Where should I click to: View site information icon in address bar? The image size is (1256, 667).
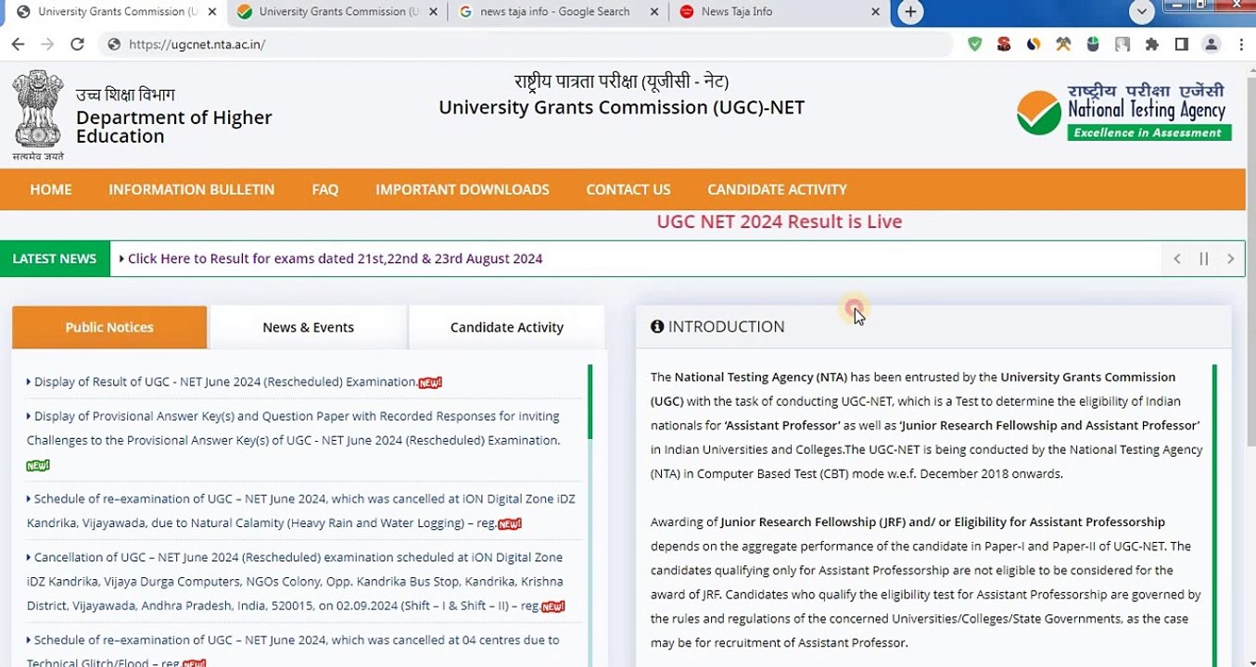pyautogui.click(x=114, y=44)
